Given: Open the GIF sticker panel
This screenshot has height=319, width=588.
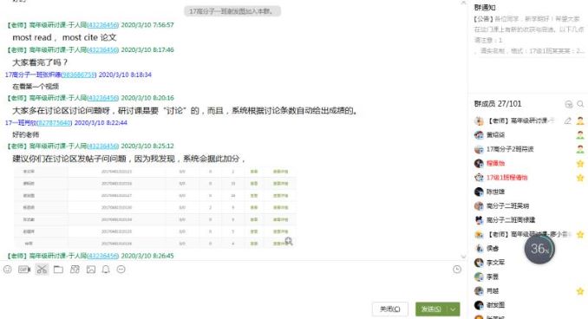Looking at the screenshot, I should pyautogui.click(x=24, y=269).
